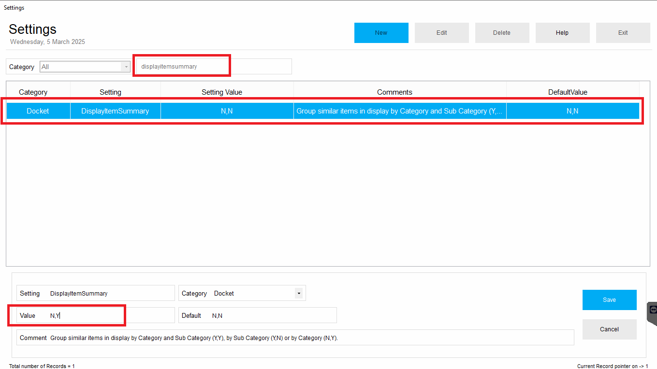Click the N,N cell under Setting Value
The image size is (657, 369).
coord(227,111)
